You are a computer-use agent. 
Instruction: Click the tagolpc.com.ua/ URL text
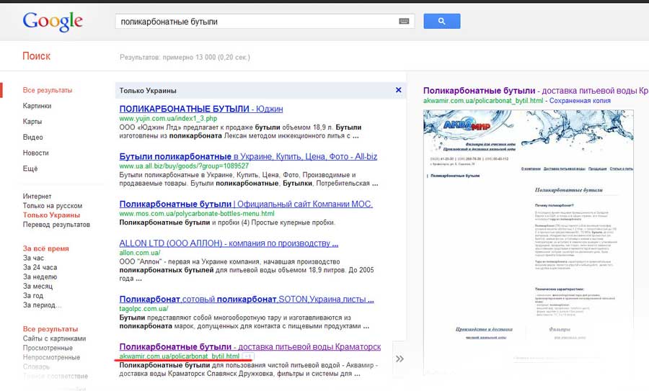point(144,308)
